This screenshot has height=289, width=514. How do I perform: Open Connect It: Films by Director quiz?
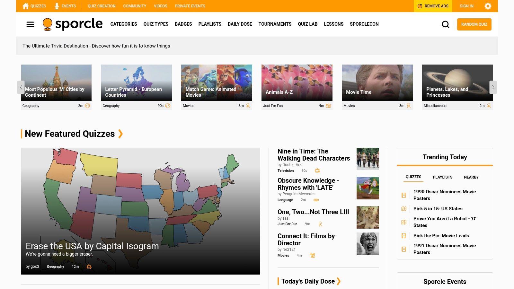click(x=306, y=240)
